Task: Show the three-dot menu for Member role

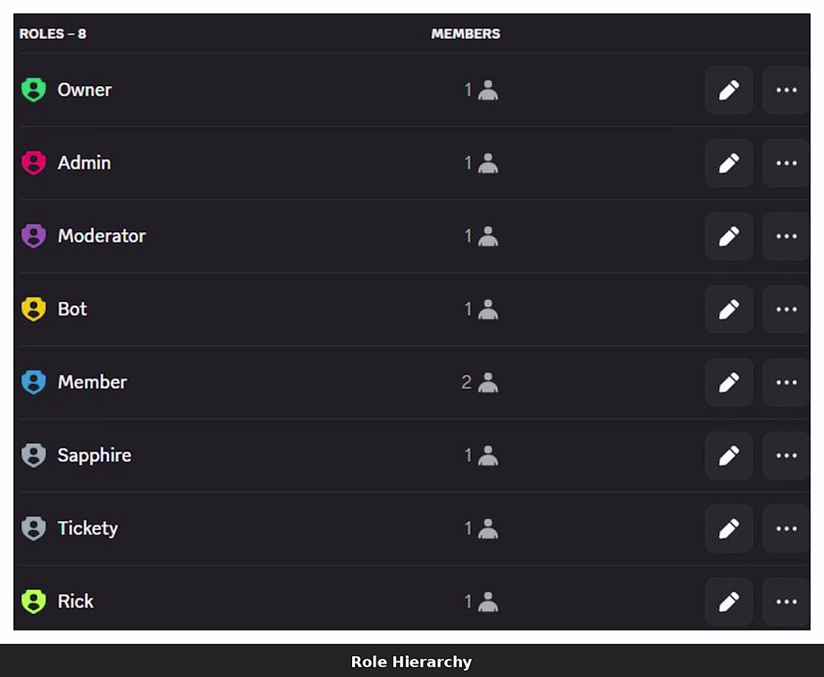Action: [x=786, y=383]
